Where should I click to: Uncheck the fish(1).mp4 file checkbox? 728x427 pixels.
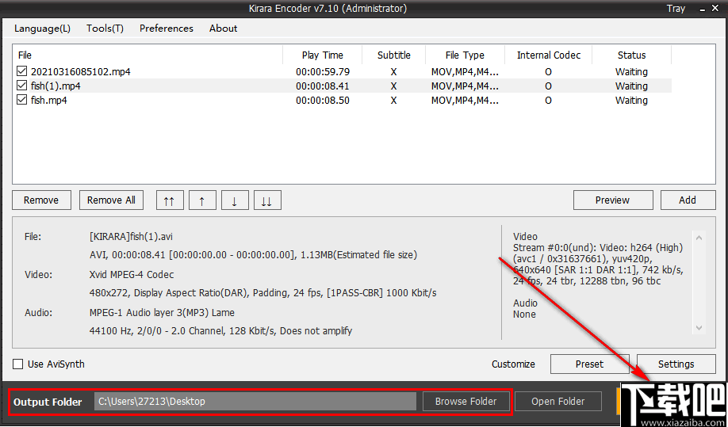pyautogui.click(x=21, y=86)
